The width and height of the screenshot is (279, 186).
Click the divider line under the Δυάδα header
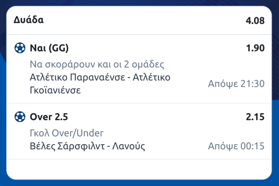(139, 34)
